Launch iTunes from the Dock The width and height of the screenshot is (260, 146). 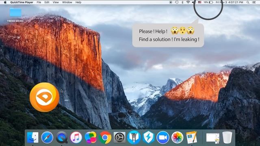pyautogui.click(x=76, y=137)
